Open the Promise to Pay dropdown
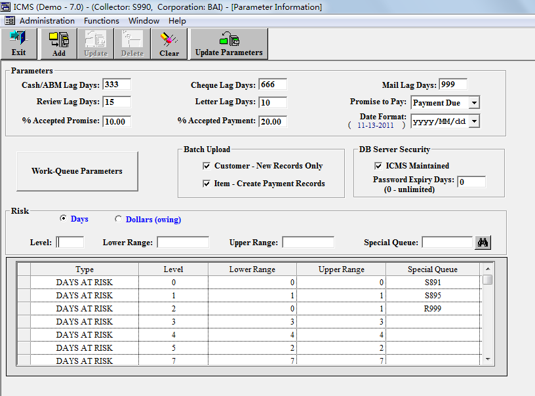 pyautogui.click(x=474, y=102)
